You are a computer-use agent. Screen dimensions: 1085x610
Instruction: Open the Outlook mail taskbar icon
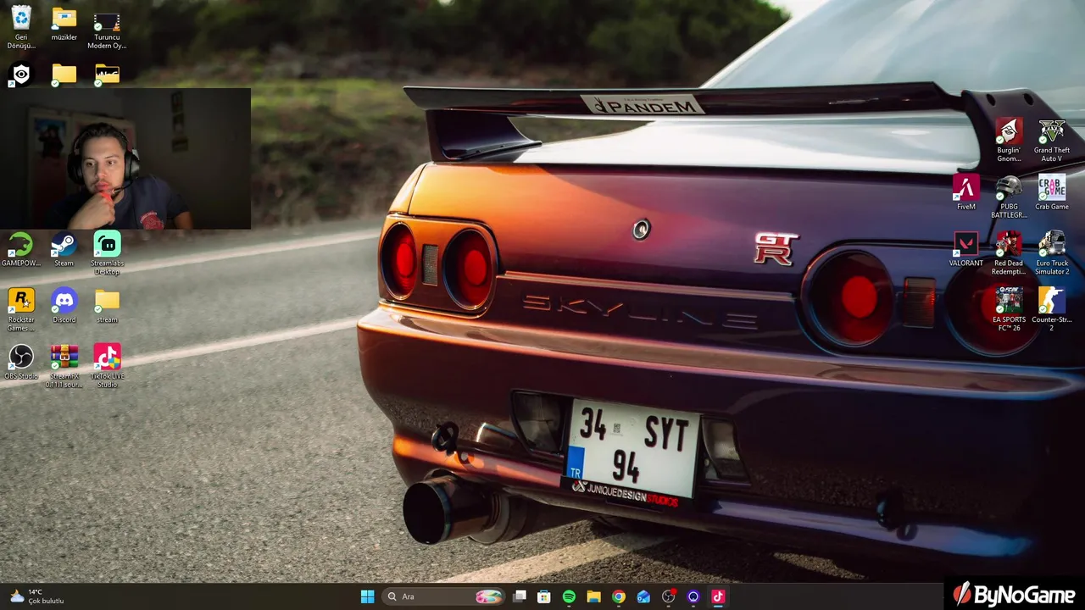point(643,596)
